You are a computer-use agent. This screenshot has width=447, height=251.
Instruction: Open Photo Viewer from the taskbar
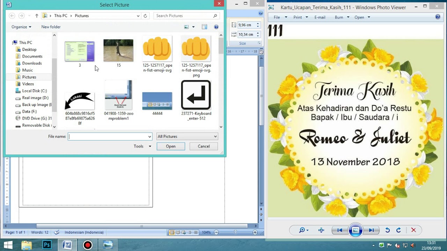(x=108, y=245)
